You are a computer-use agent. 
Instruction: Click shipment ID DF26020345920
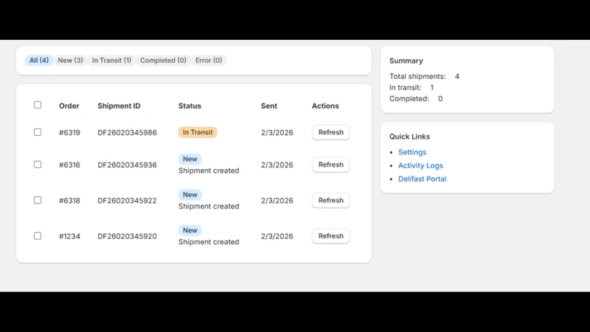point(127,236)
